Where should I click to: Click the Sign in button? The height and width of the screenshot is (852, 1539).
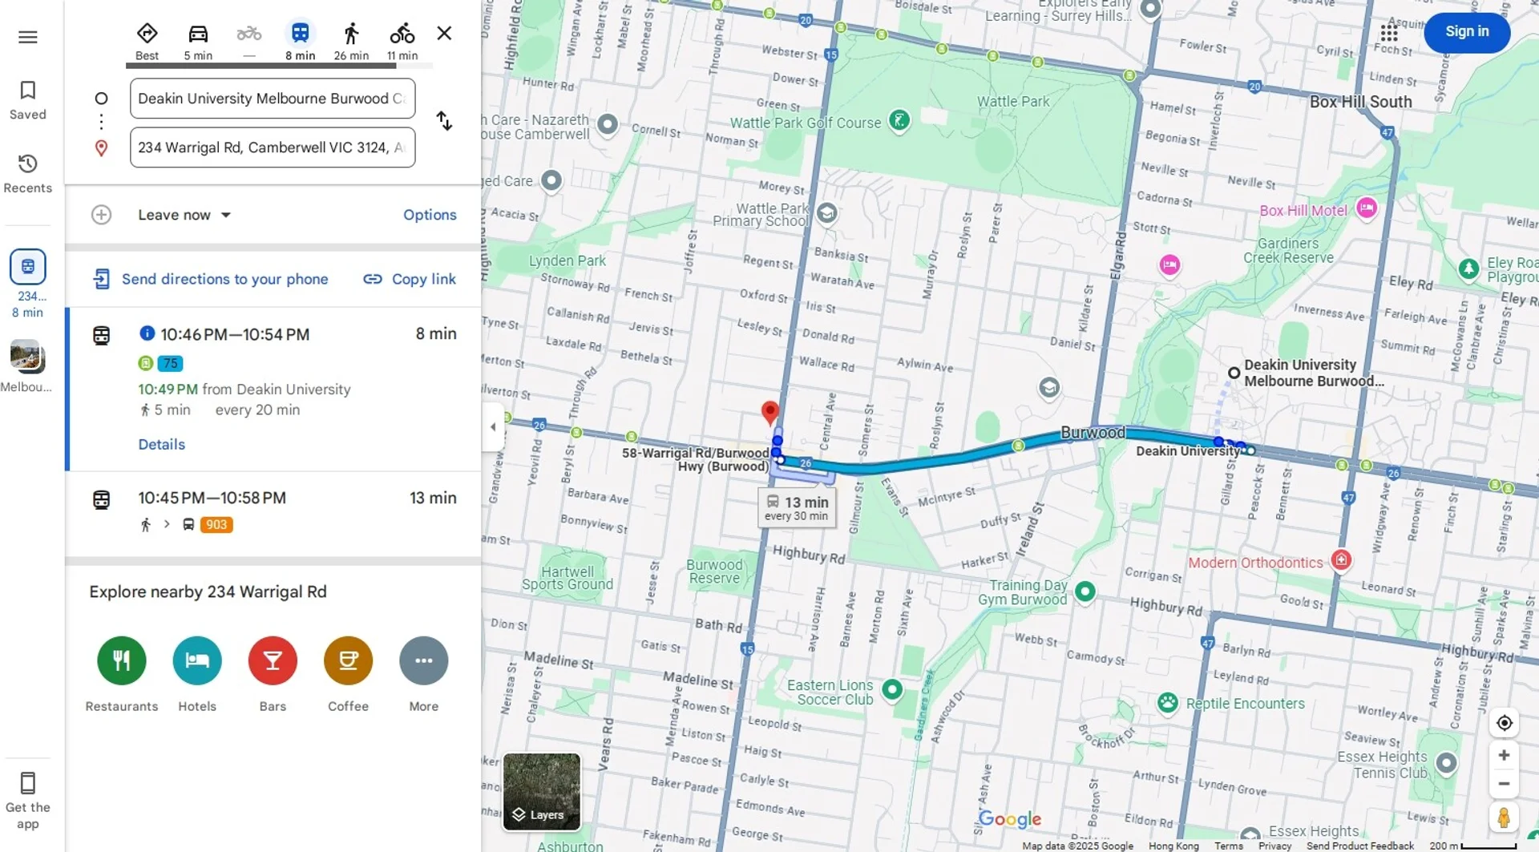pos(1467,32)
